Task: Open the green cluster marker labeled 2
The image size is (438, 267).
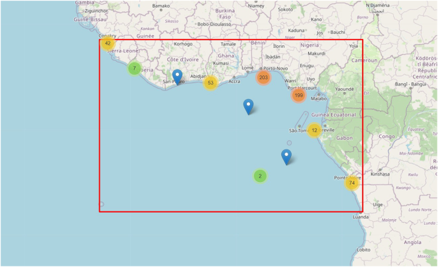Action: (260, 176)
